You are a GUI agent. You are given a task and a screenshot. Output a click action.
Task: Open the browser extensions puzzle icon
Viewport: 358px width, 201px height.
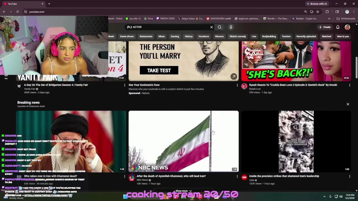[x=327, y=12]
